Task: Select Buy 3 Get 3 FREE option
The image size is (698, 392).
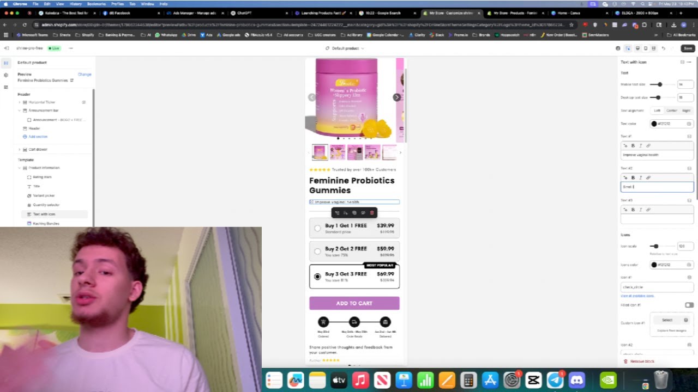Action: click(x=354, y=276)
